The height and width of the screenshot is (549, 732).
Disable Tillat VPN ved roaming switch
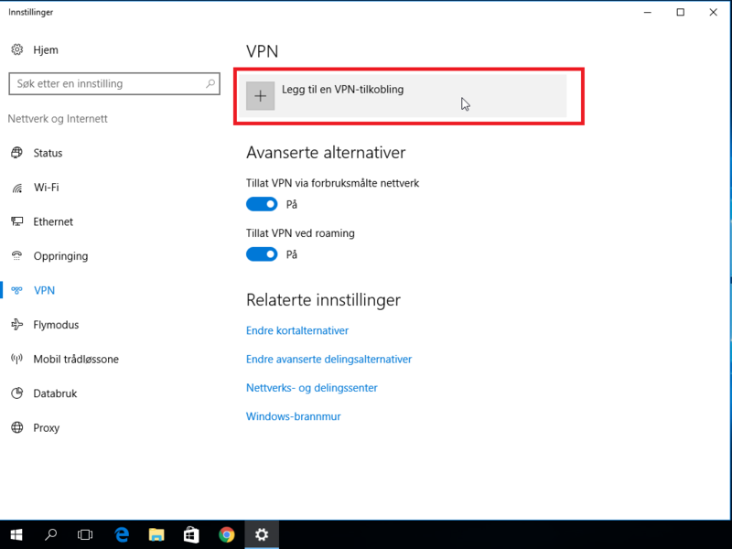(262, 254)
